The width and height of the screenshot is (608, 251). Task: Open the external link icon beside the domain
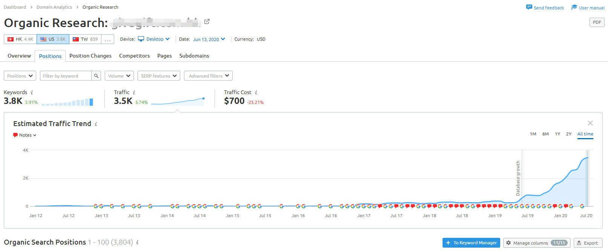click(x=207, y=22)
